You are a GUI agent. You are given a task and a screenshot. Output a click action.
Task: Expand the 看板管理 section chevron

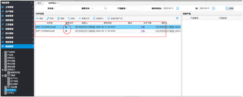point(33,42)
